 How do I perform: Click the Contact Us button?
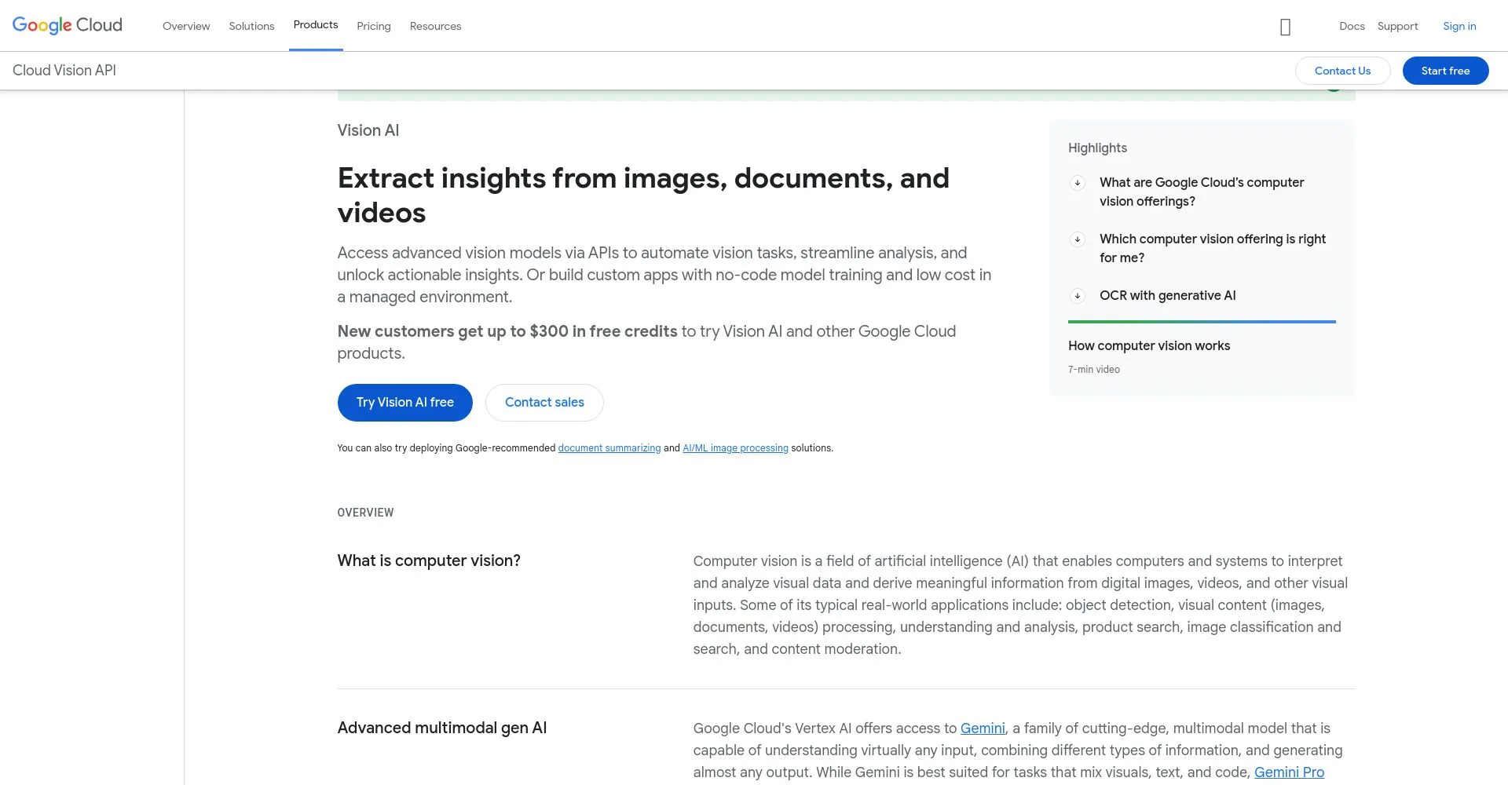point(1342,71)
